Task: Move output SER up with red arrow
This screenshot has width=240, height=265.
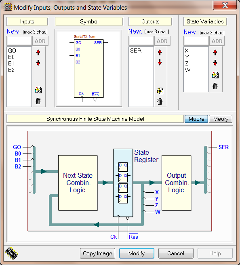Action: click(160, 52)
